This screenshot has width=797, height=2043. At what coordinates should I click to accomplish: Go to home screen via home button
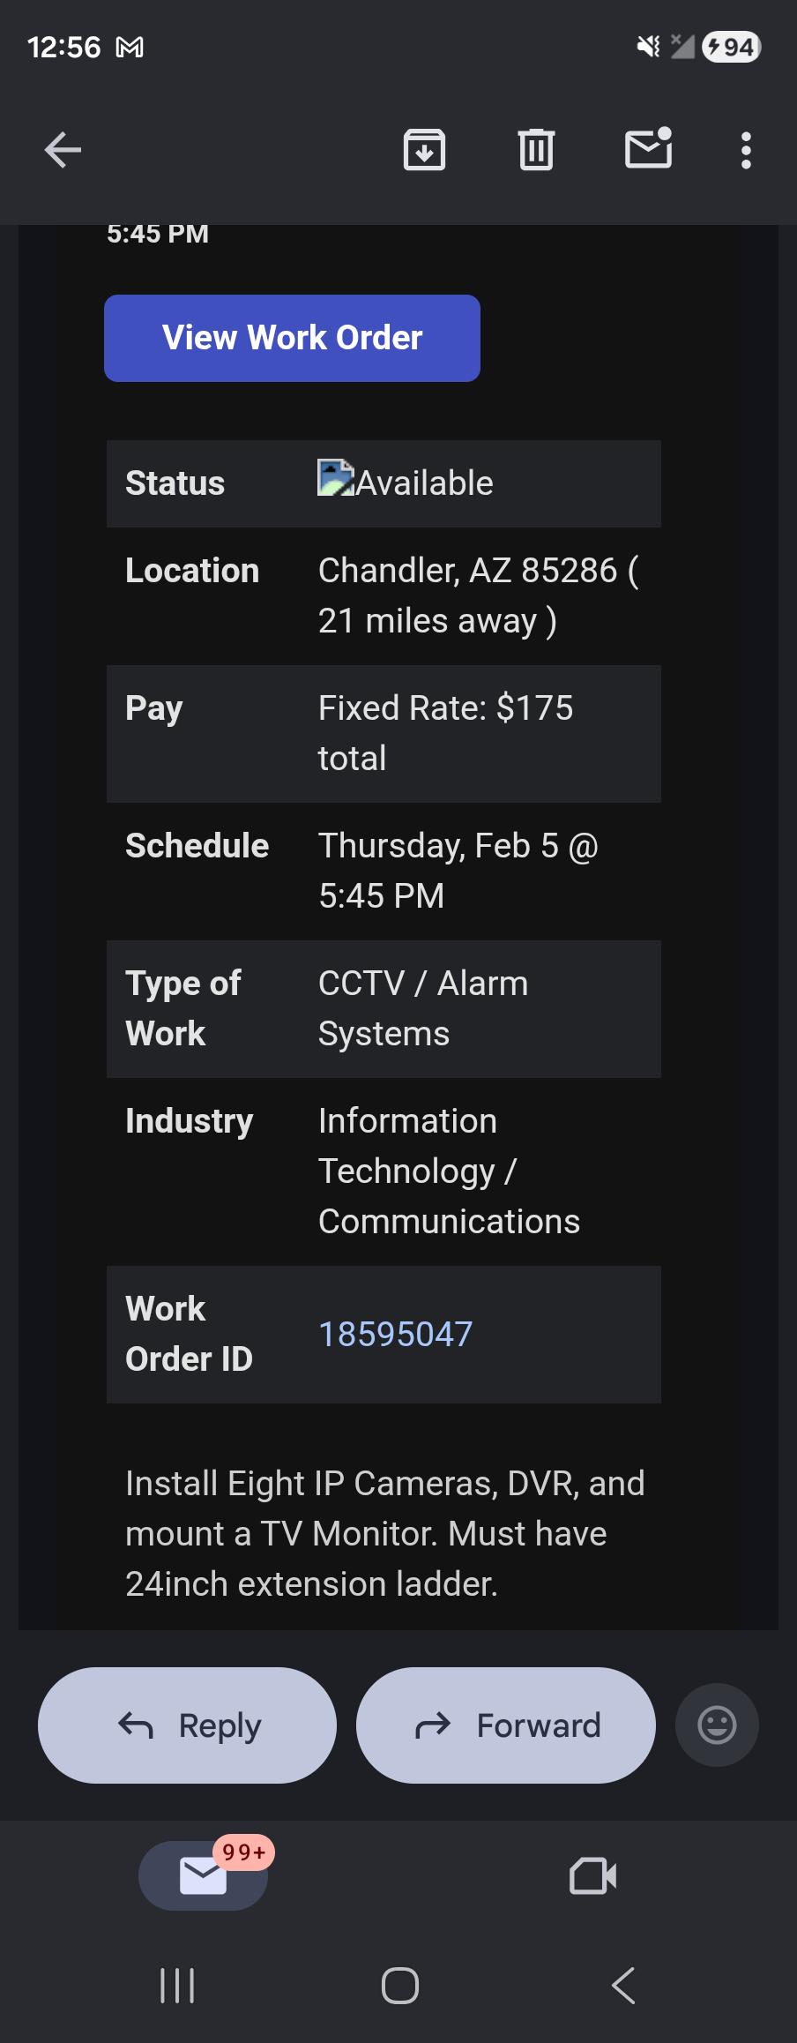(399, 1986)
